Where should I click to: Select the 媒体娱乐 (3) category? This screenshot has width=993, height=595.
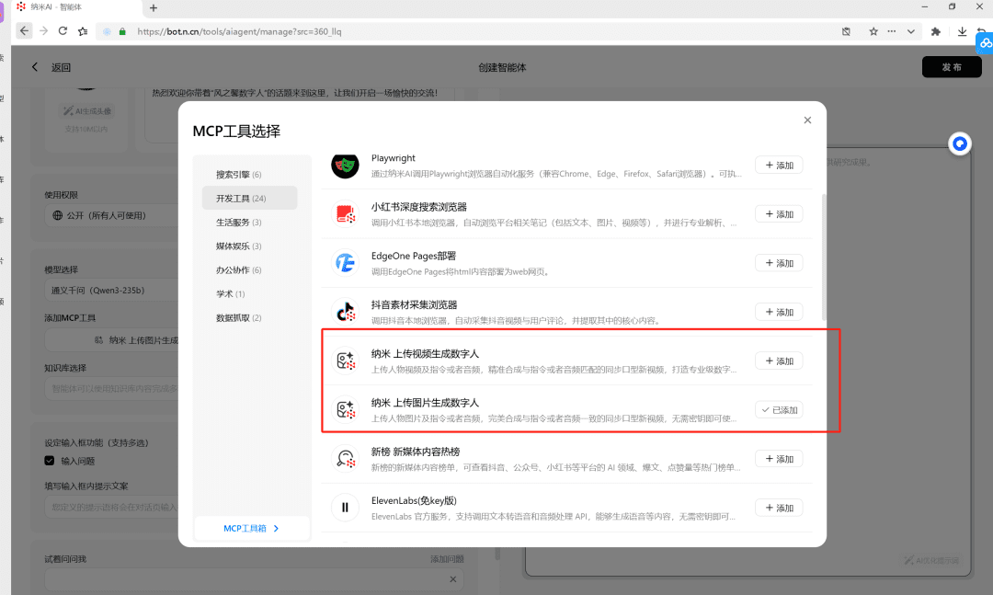[249, 246]
